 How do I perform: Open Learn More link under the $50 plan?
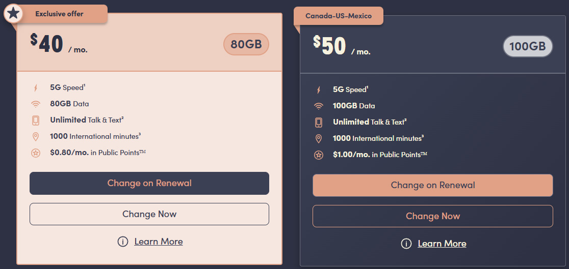pos(442,244)
